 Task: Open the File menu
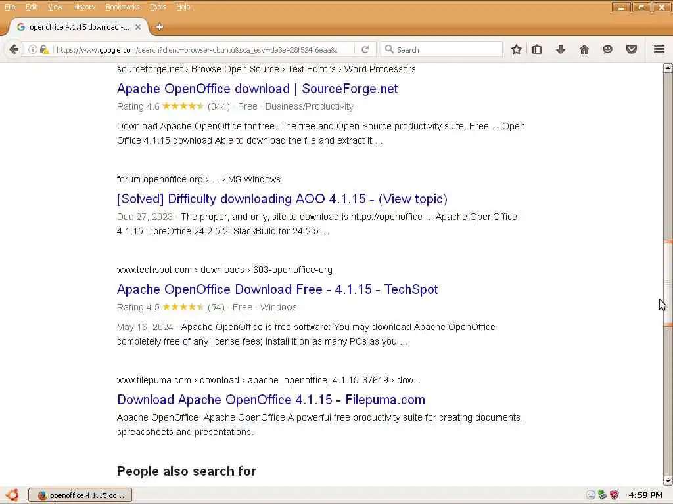click(10, 7)
